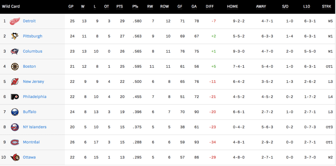Click the Buffalo Sabres logo
The image size is (336, 166).
click(x=15, y=112)
